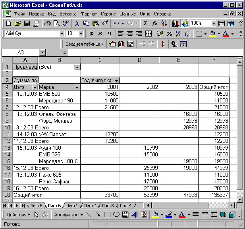
Task: Click the Cut scissors icon
Action: click(77, 23)
